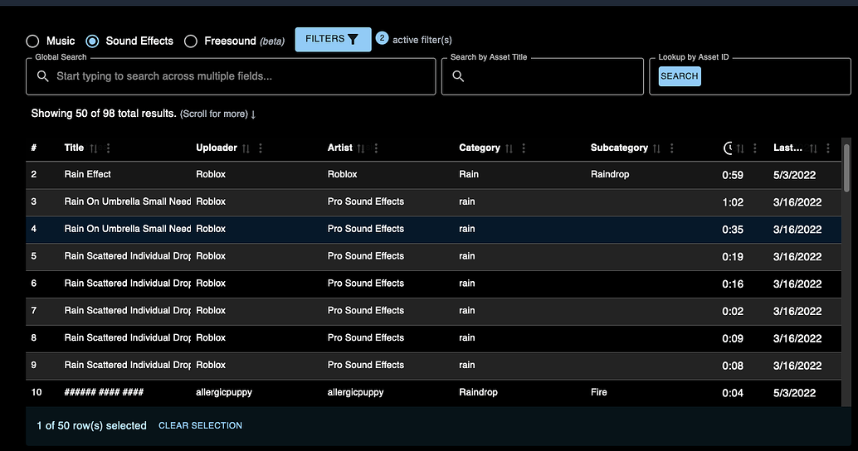Screen dimensions: 858x451
Task: Click the active filters count badge
Action: 382,38
